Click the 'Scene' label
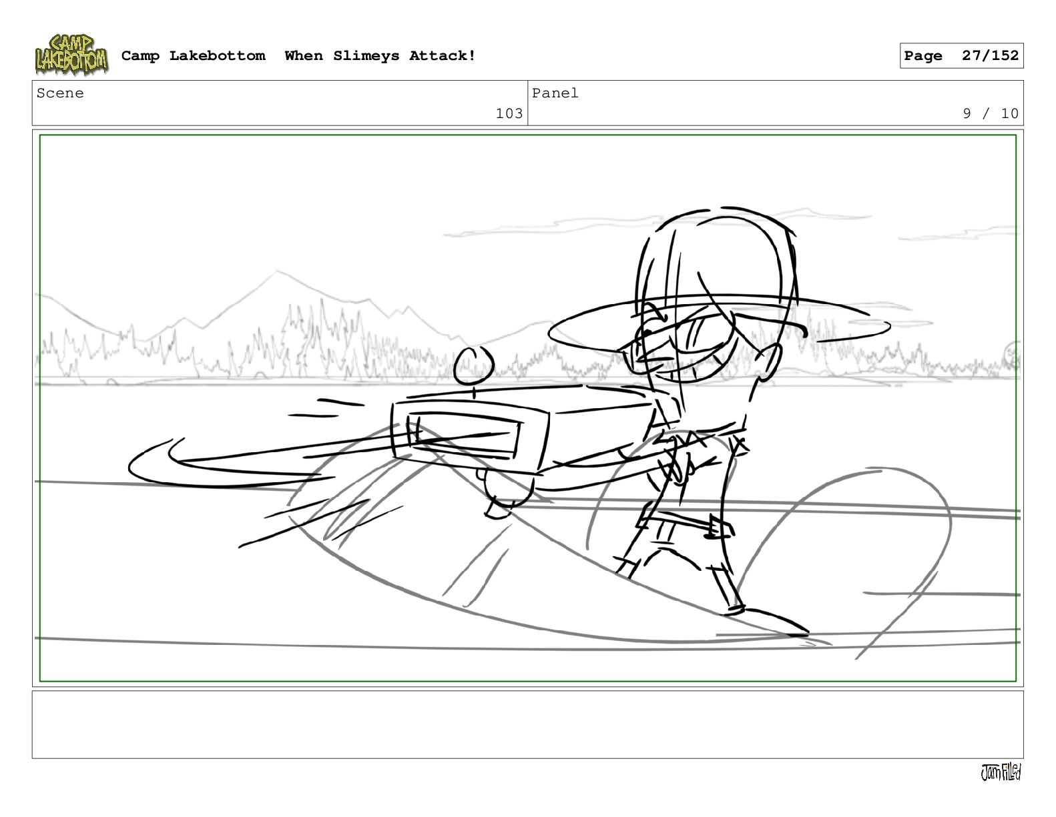 click(x=60, y=93)
